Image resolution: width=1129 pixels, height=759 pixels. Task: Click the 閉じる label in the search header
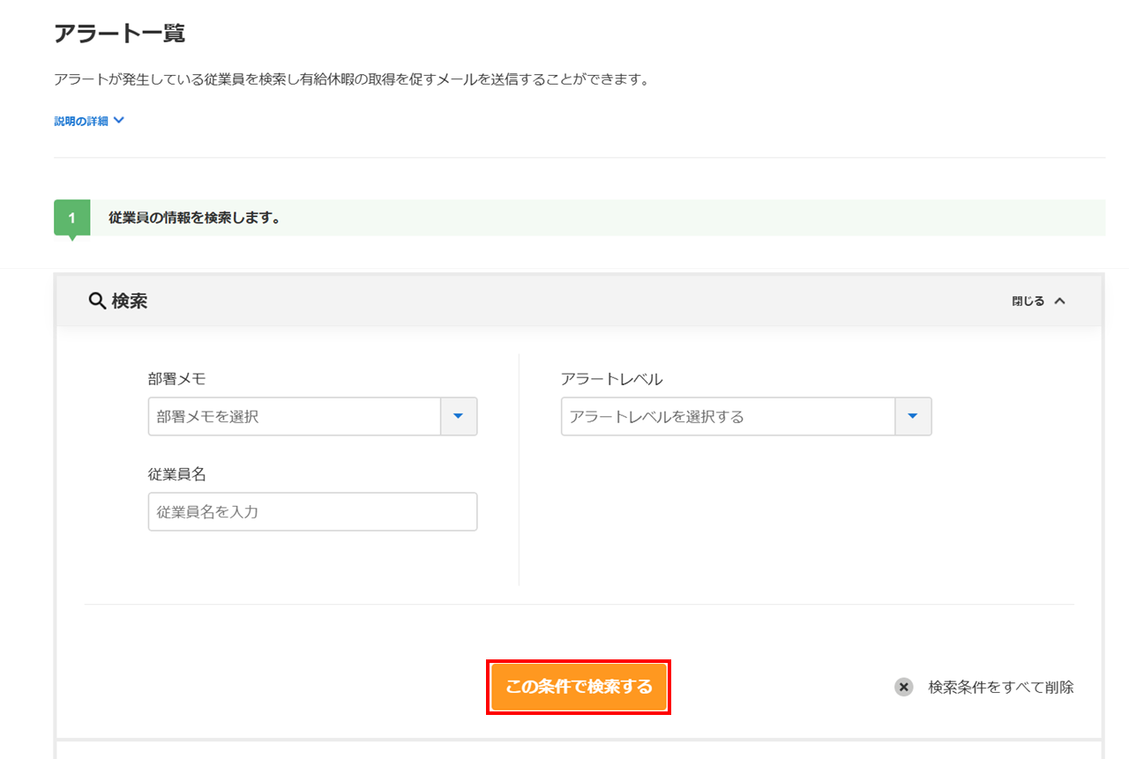coord(1028,301)
